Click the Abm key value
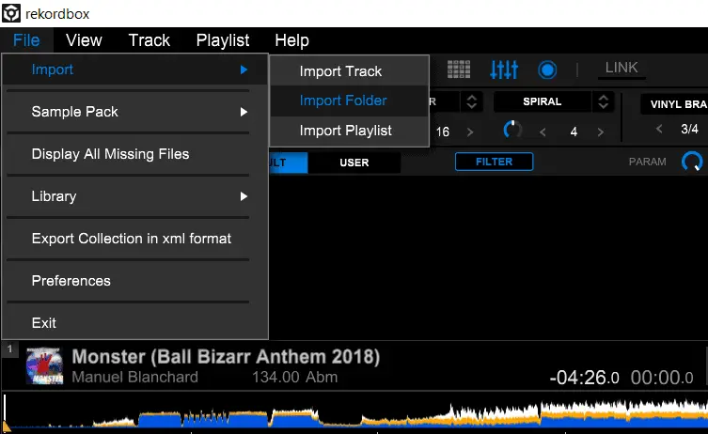 pyautogui.click(x=321, y=377)
